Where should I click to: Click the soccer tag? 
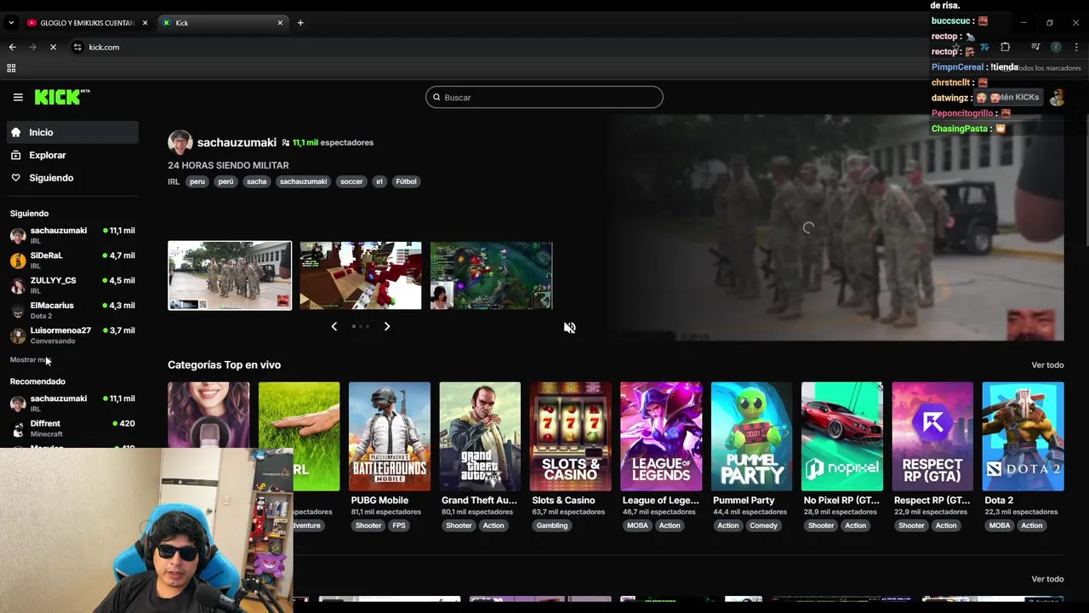[351, 181]
